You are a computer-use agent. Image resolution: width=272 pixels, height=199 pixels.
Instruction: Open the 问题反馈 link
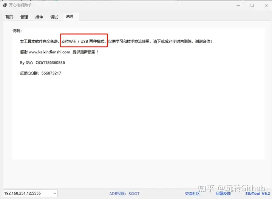223,194
